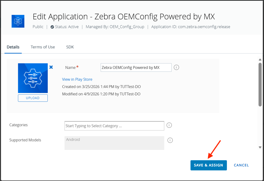
Task: Click the application icon image thumbnail
Action: (x=33, y=78)
